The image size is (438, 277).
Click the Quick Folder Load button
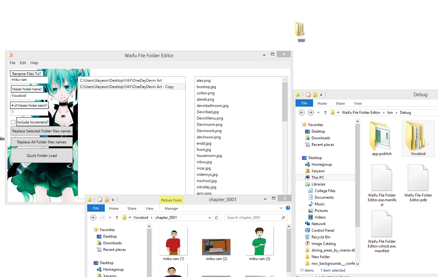[x=42, y=156]
